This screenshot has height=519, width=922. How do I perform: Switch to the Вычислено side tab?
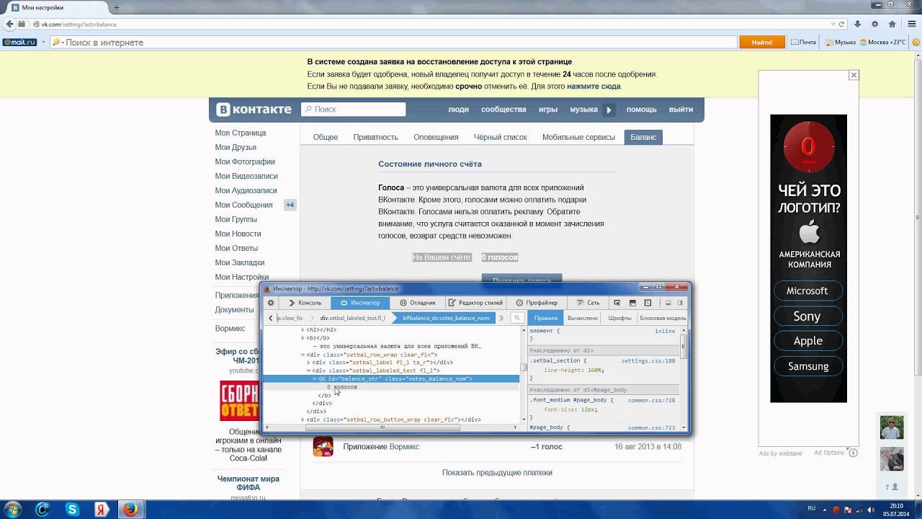(x=583, y=318)
